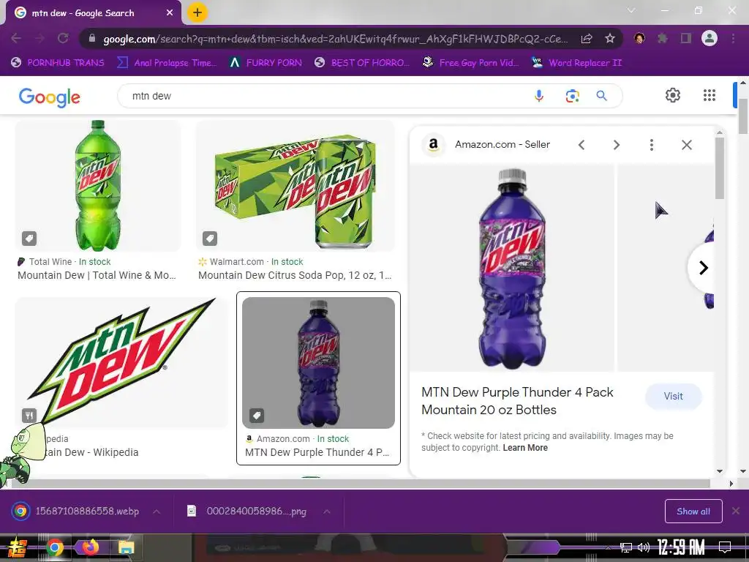
Task: Show next image in preview header
Action: [x=616, y=145]
